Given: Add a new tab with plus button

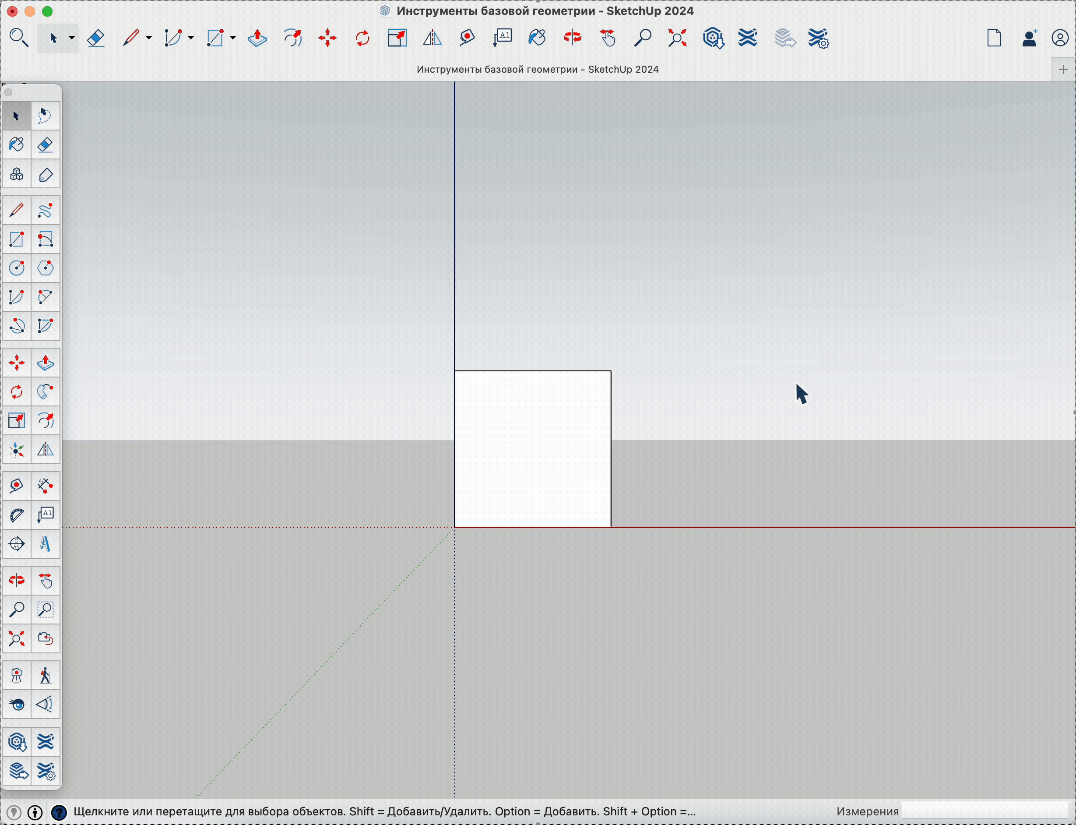Looking at the screenshot, I should pyautogui.click(x=1063, y=69).
